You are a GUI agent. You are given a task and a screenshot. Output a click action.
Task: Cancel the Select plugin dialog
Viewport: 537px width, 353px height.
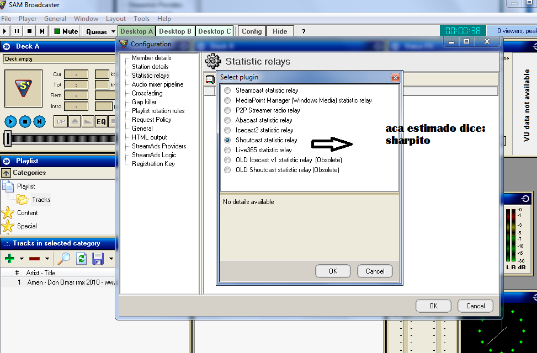click(x=375, y=271)
